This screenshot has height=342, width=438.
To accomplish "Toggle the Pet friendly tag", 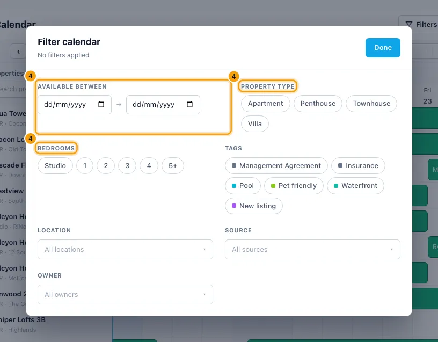I will pyautogui.click(x=294, y=186).
